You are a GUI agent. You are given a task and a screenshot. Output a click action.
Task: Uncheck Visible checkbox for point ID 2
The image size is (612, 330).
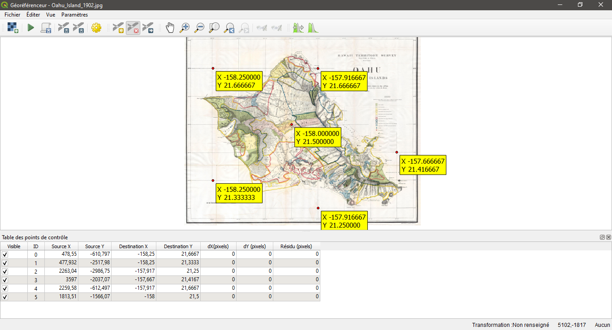(5, 271)
